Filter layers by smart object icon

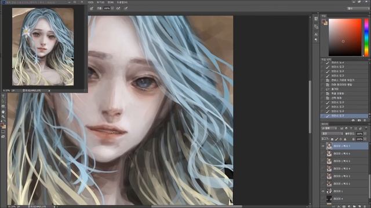361,128
